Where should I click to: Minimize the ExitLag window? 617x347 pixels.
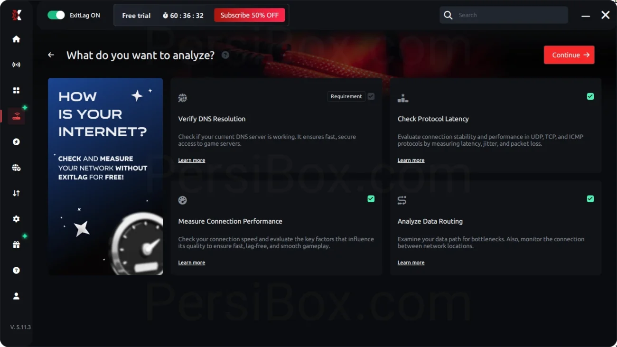pos(586,16)
